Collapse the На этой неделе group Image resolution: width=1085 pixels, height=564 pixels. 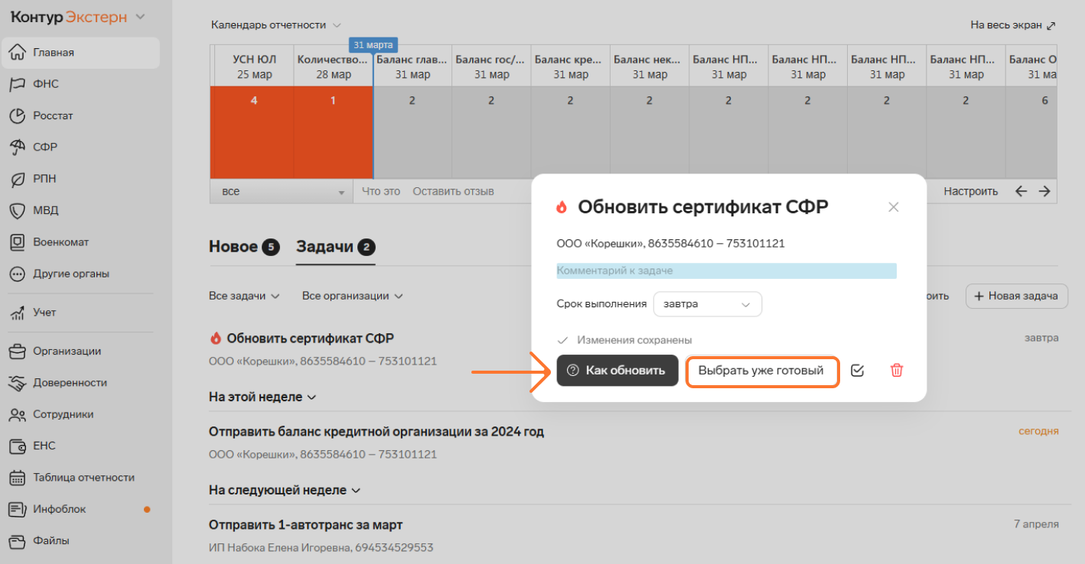pyautogui.click(x=262, y=397)
